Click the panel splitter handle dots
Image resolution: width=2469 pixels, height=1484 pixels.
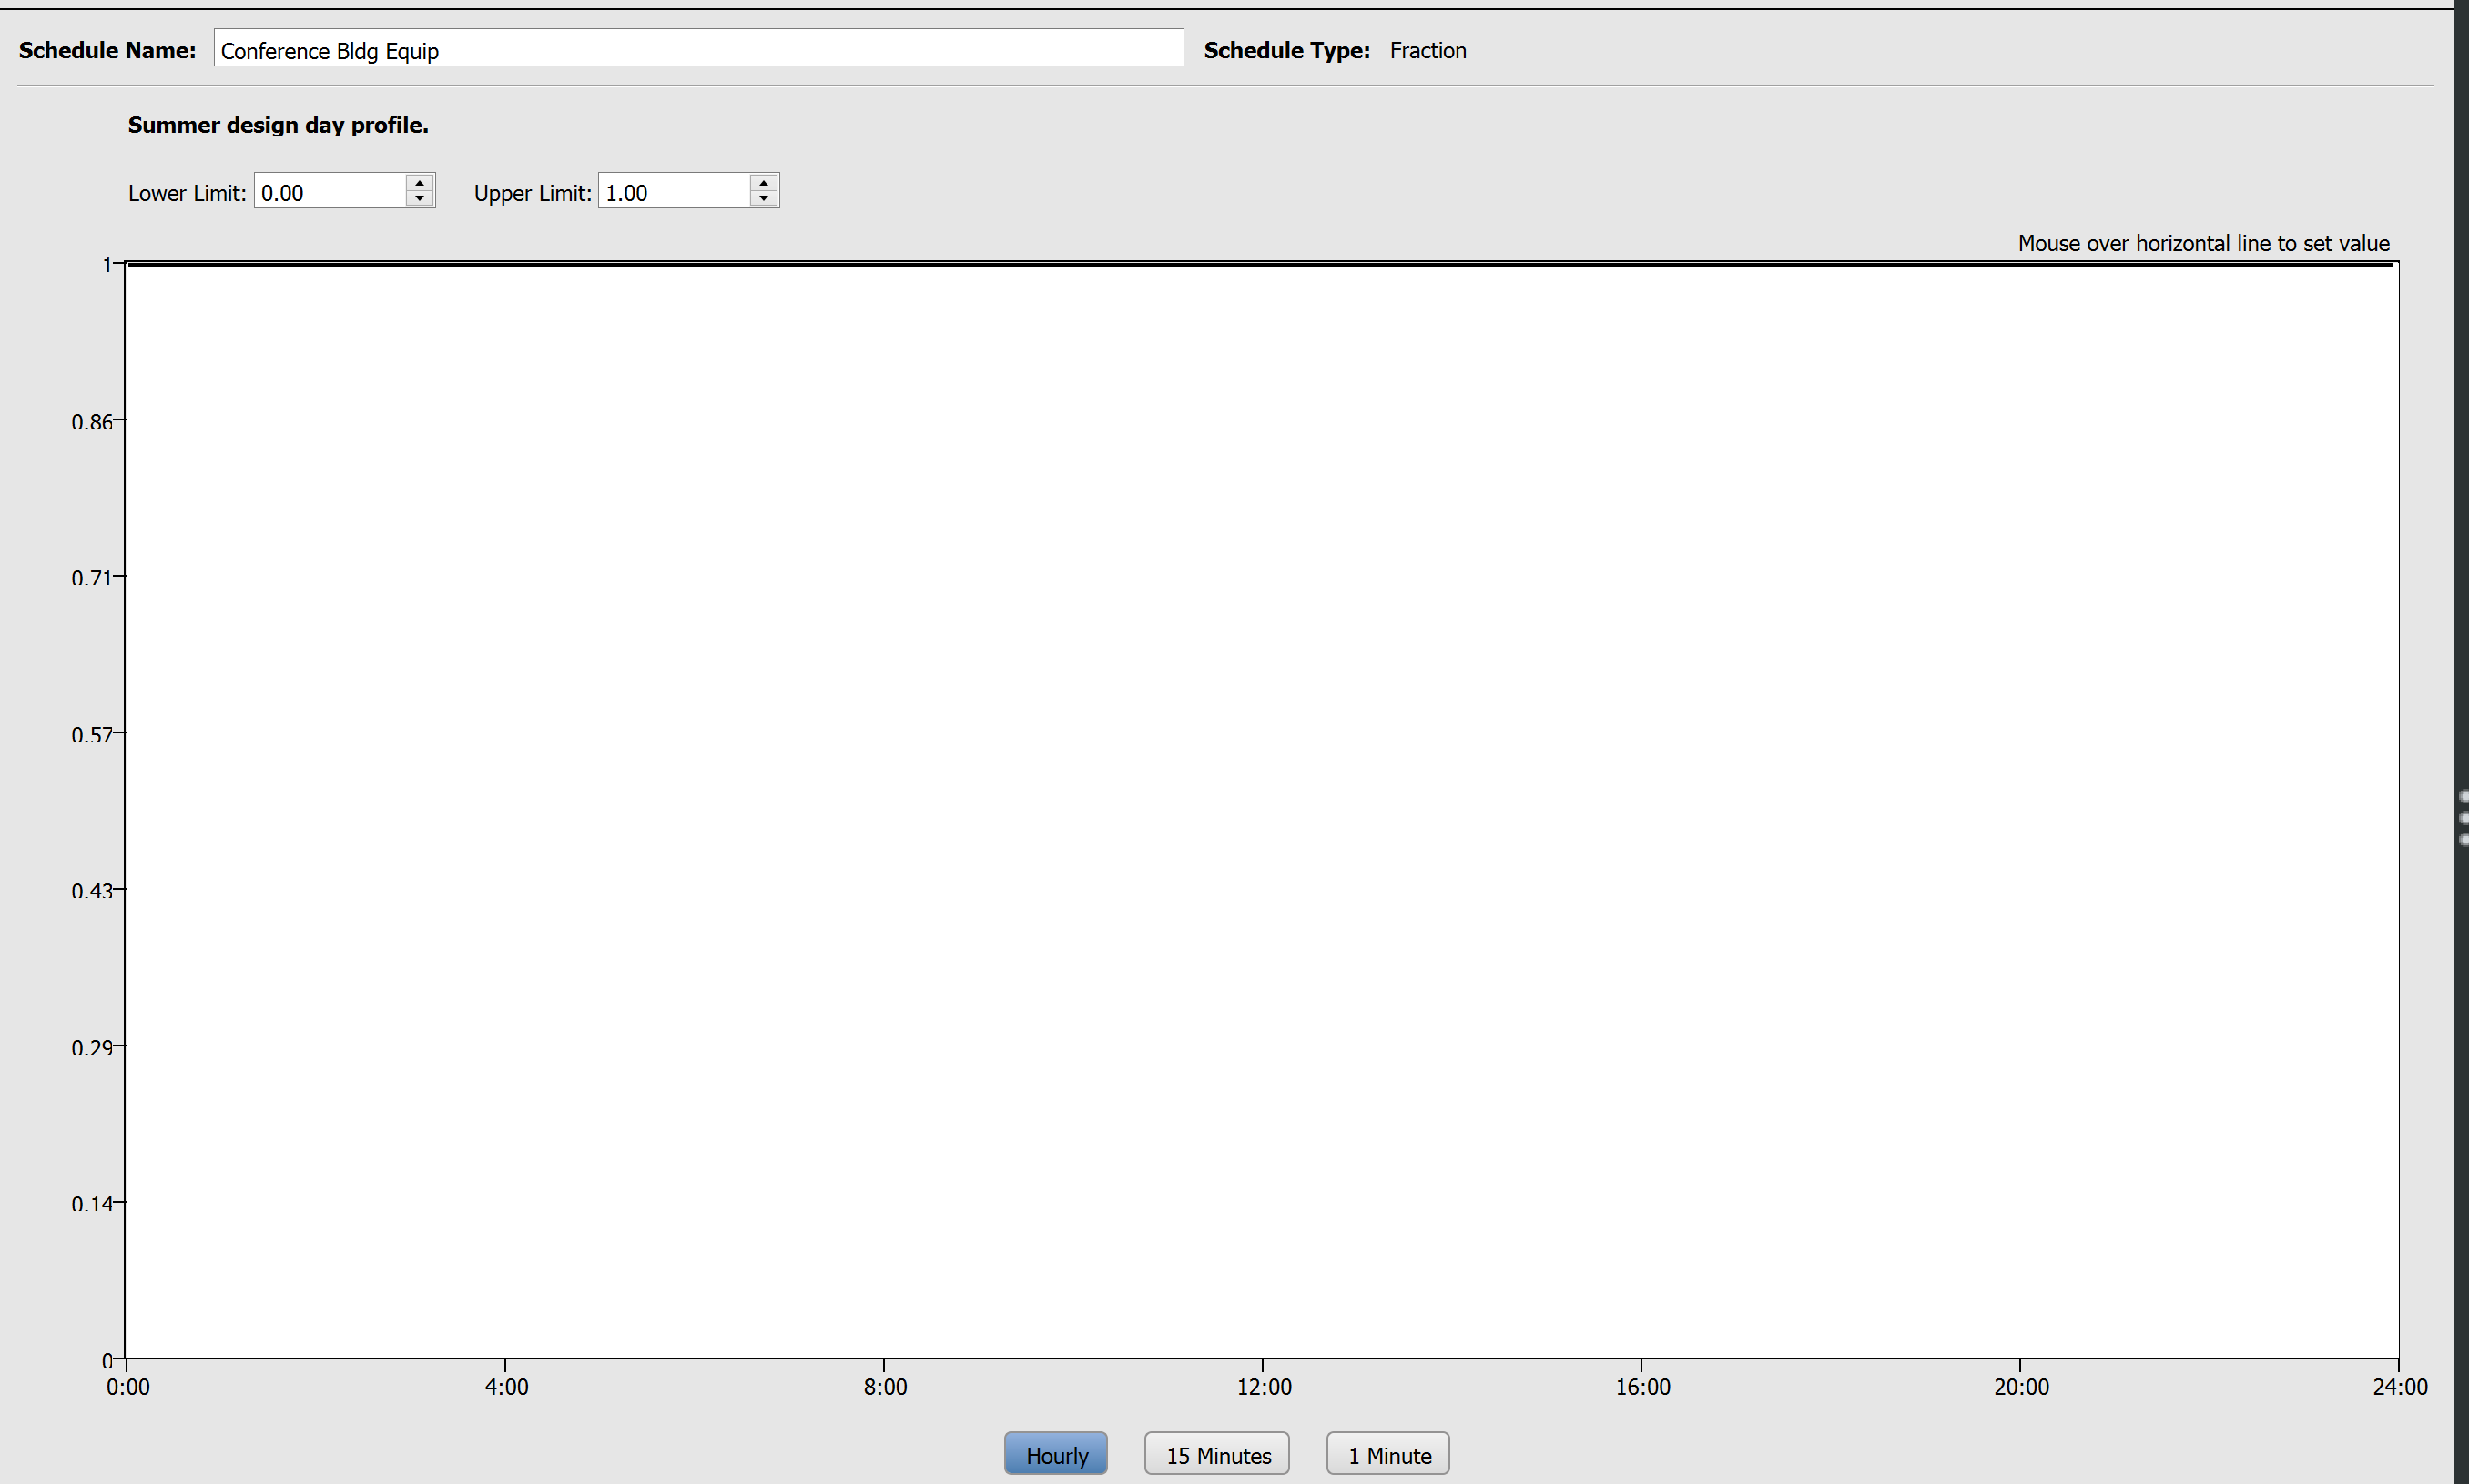tap(2463, 818)
